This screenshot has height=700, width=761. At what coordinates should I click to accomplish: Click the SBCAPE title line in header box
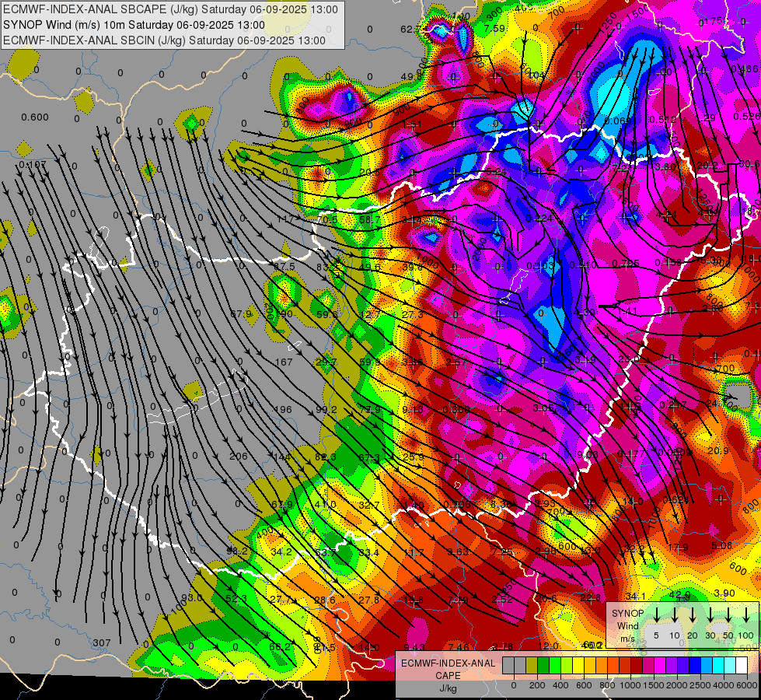[170, 9]
